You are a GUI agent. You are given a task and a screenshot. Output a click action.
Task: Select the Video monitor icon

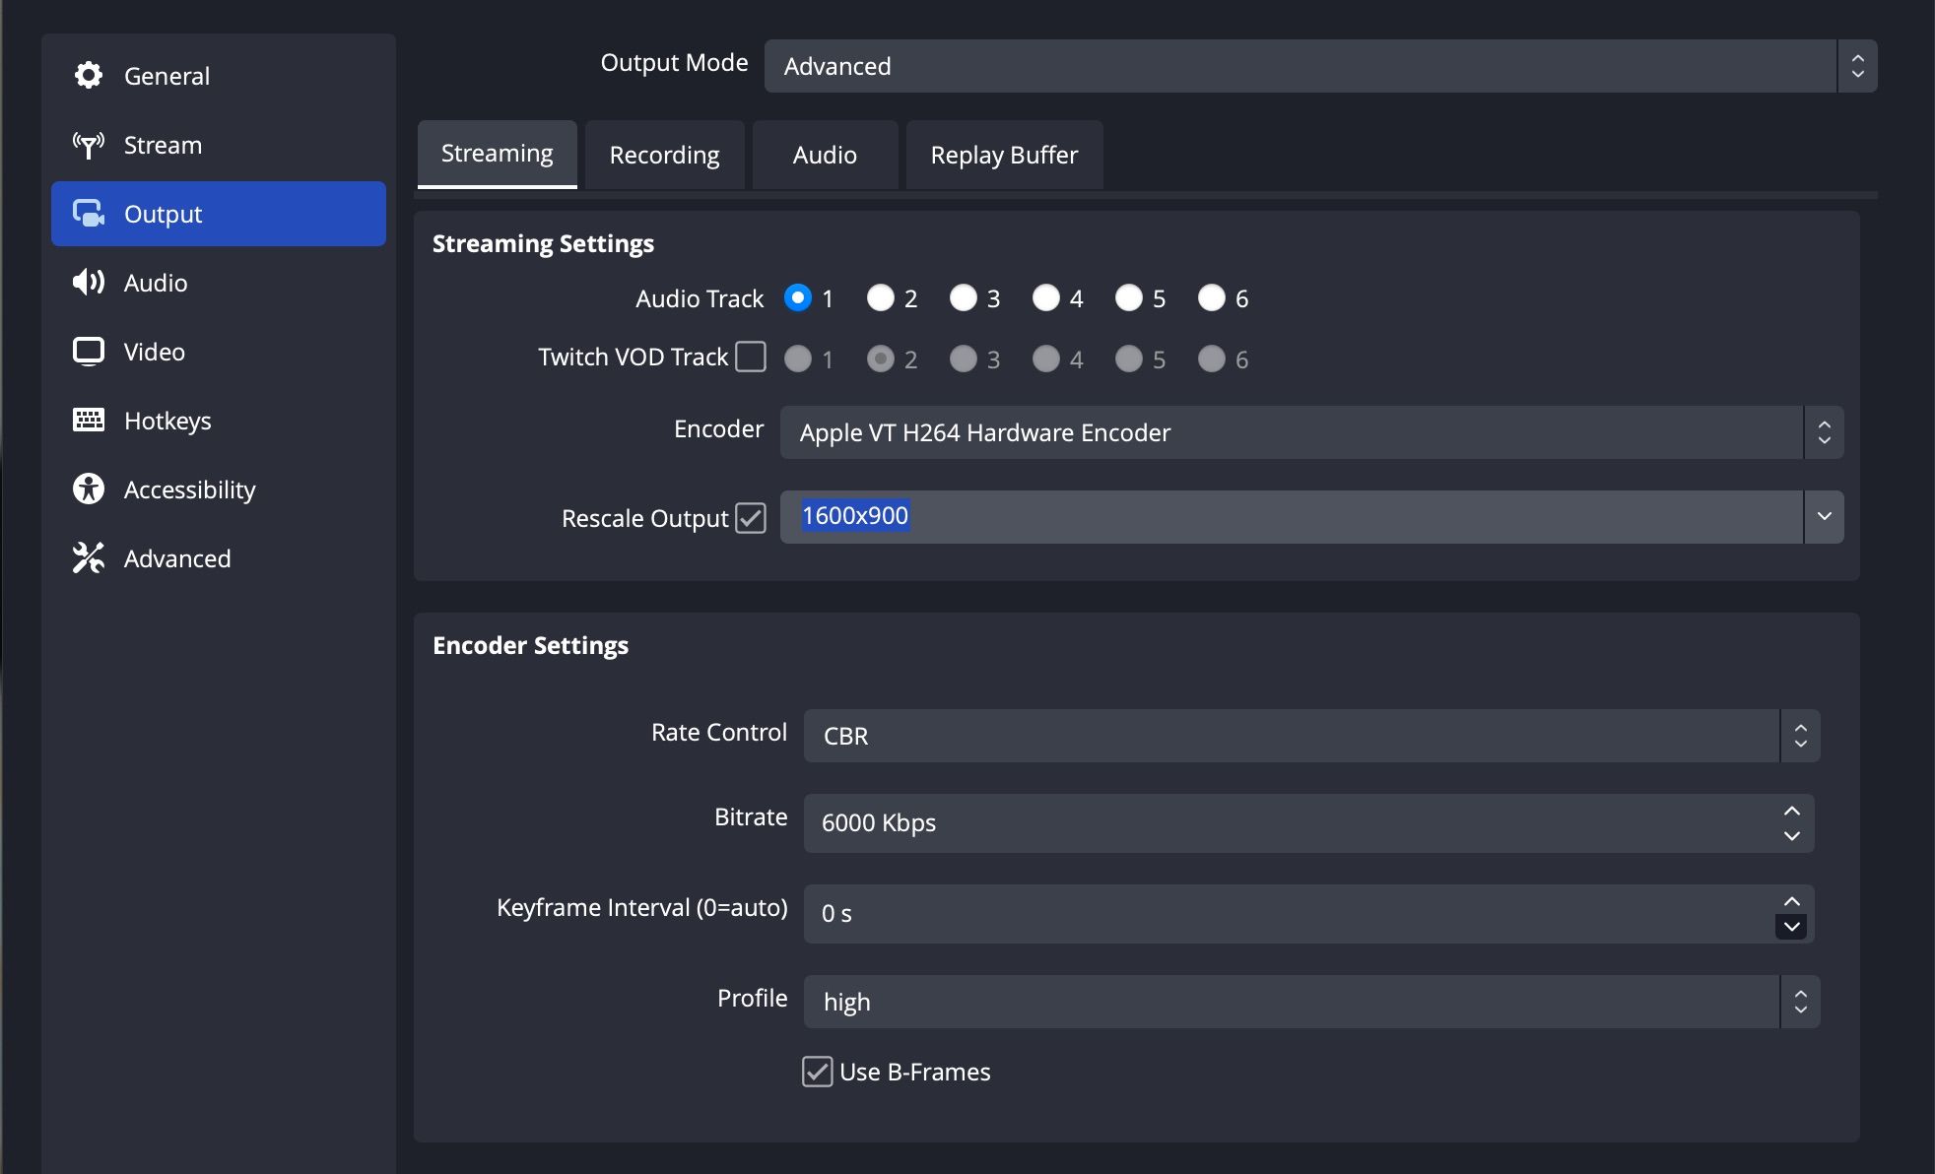[x=89, y=352]
